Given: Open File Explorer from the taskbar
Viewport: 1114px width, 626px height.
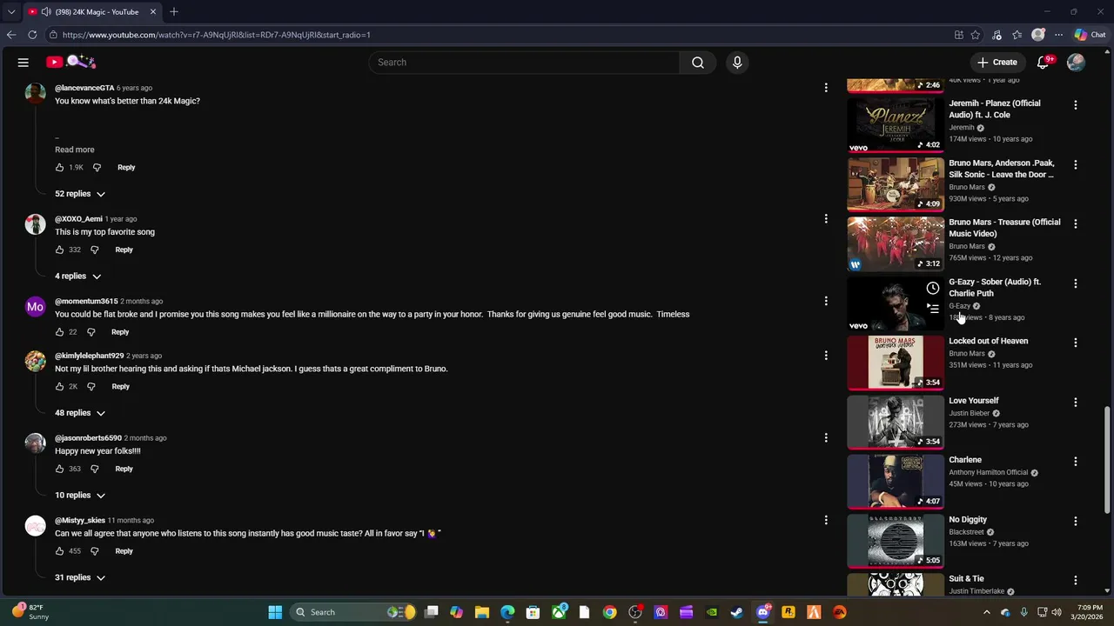Looking at the screenshot, I should point(481,612).
